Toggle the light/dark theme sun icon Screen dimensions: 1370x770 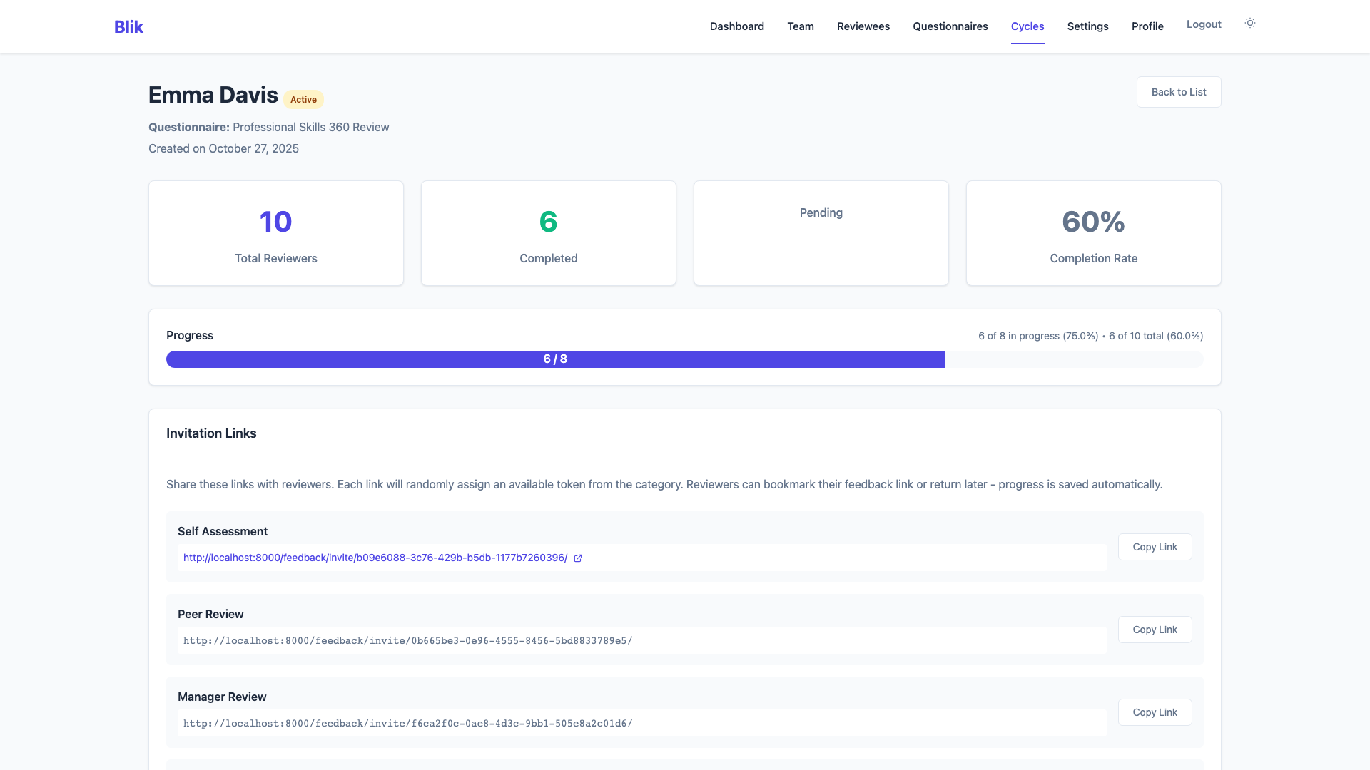pyautogui.click(x=1249, y=23)
